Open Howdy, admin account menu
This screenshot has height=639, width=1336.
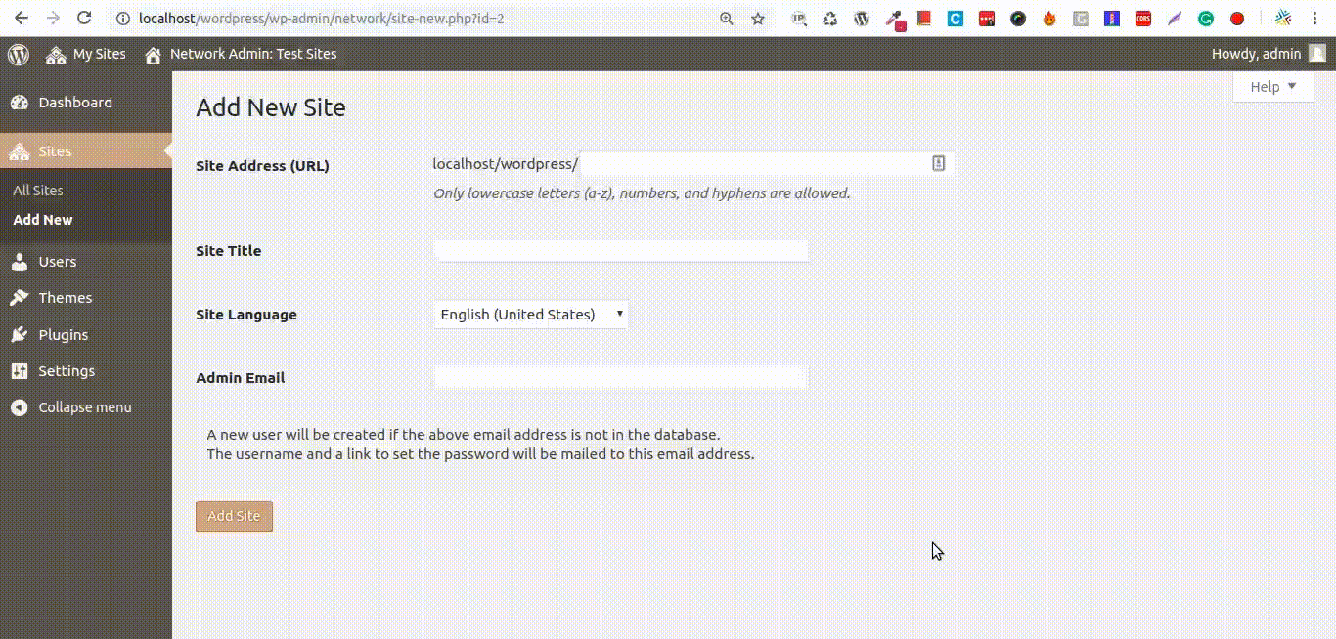tap(1269, 54)
